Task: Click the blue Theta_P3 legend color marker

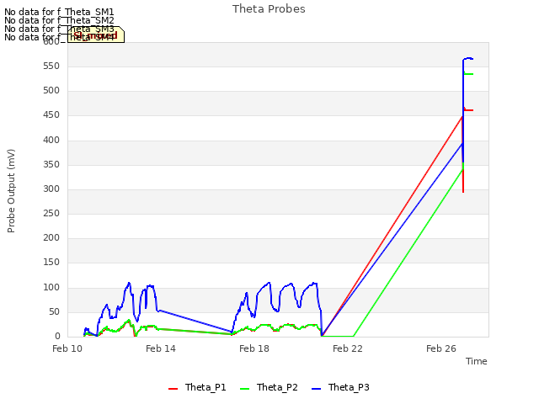Action: point(316,389)
